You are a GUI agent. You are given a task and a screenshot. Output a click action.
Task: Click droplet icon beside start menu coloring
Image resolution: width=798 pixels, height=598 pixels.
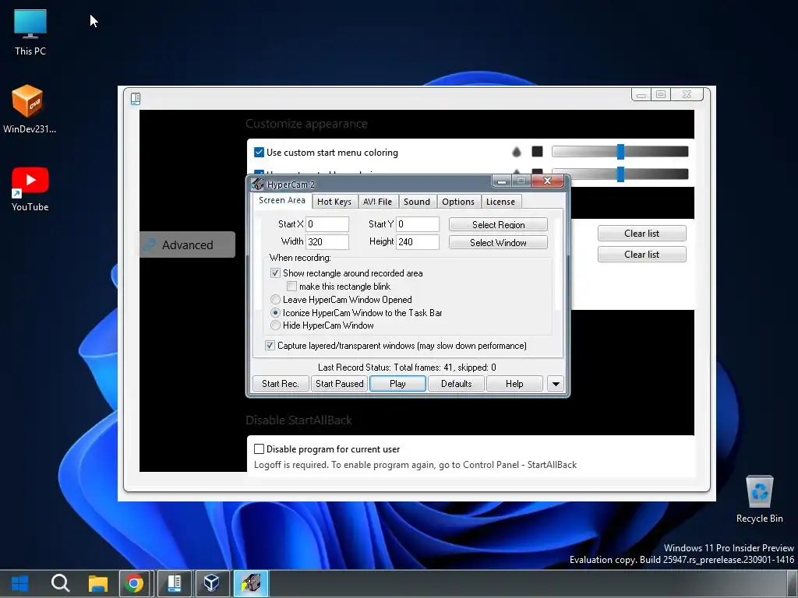point(517,152)
